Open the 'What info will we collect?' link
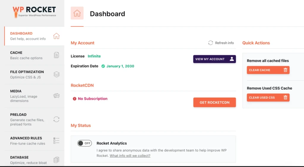 tap(130, 156)
